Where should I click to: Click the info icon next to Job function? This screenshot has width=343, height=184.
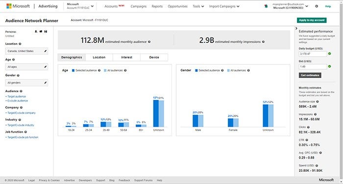(x=25, y=132)
